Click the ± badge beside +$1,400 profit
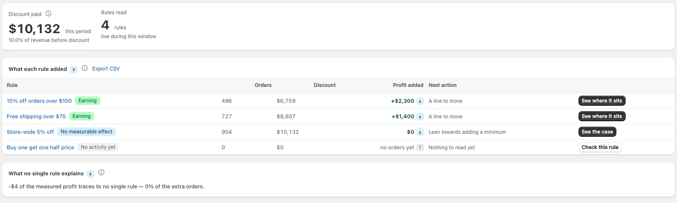The width and height of the screenshot is (677, 203). pos(420,117)
